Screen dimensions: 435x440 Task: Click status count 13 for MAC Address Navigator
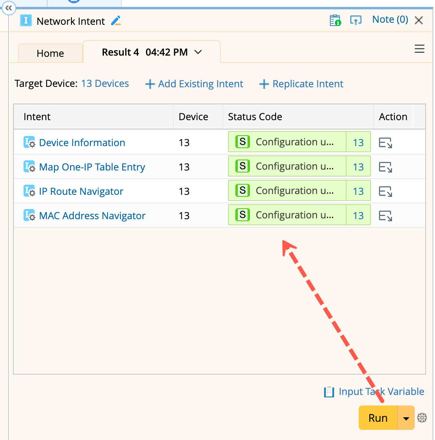(358, 216)
